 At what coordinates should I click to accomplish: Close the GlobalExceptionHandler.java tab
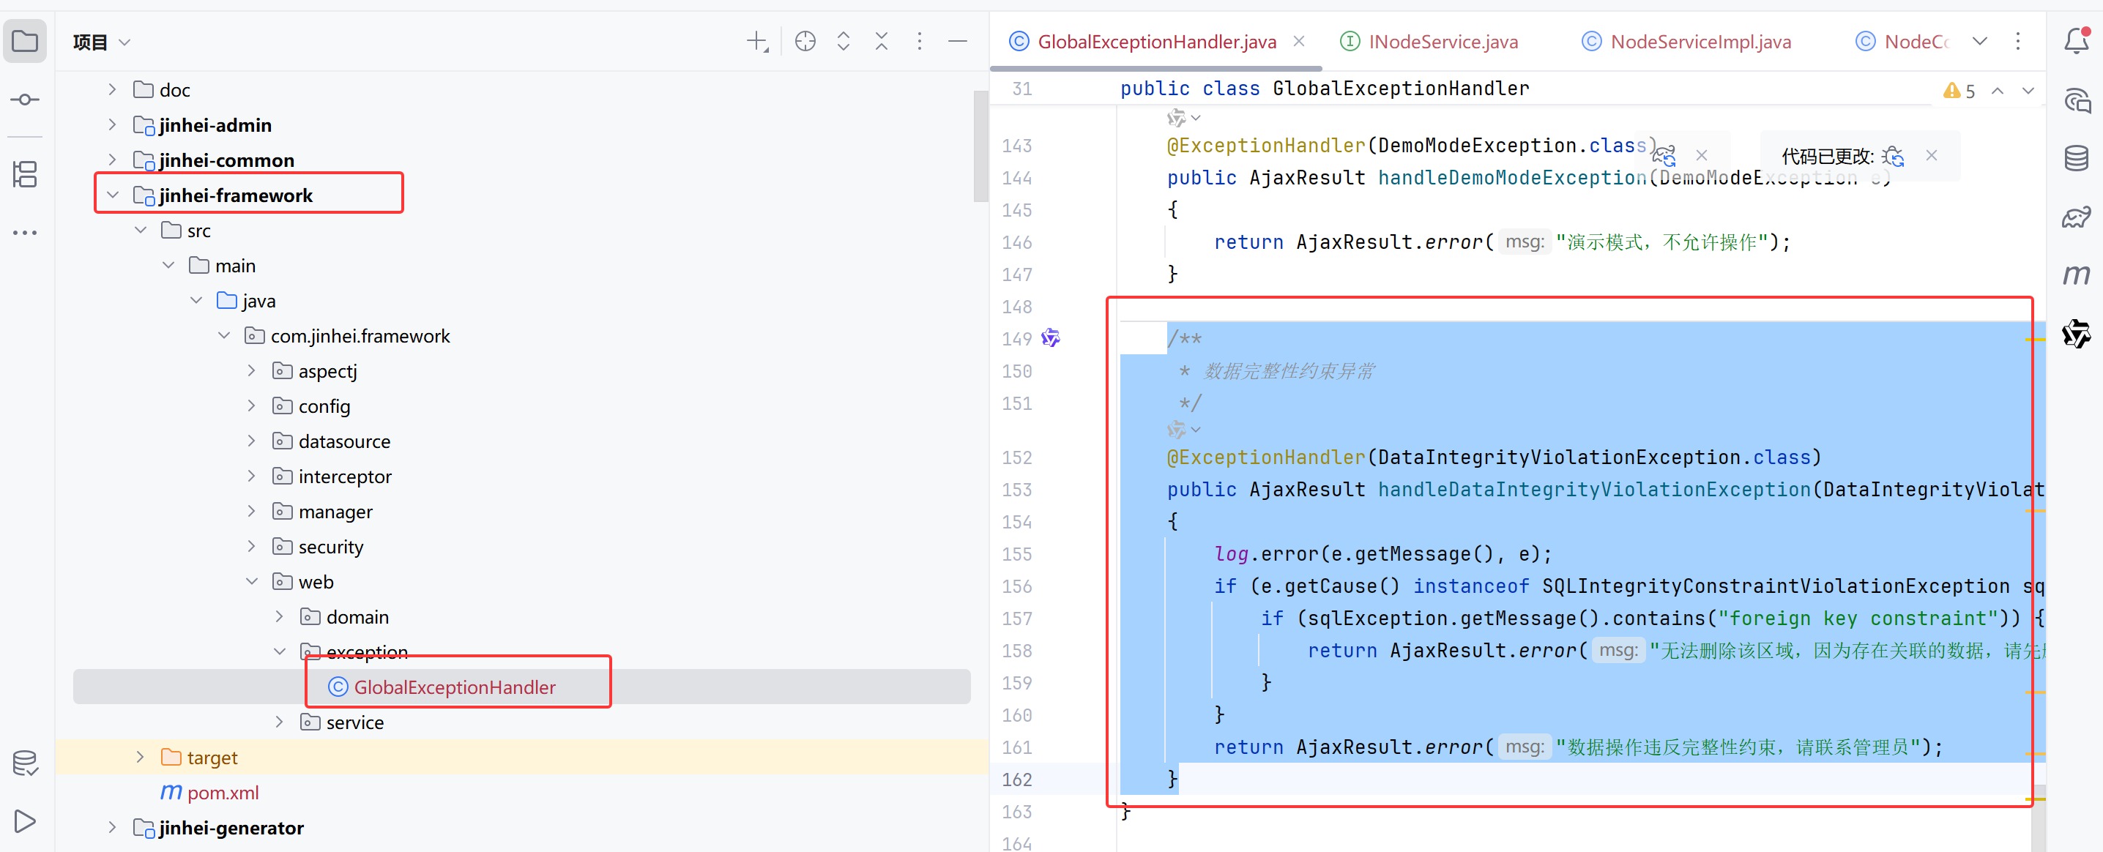pyautogui.click(x=1299, y=41)
